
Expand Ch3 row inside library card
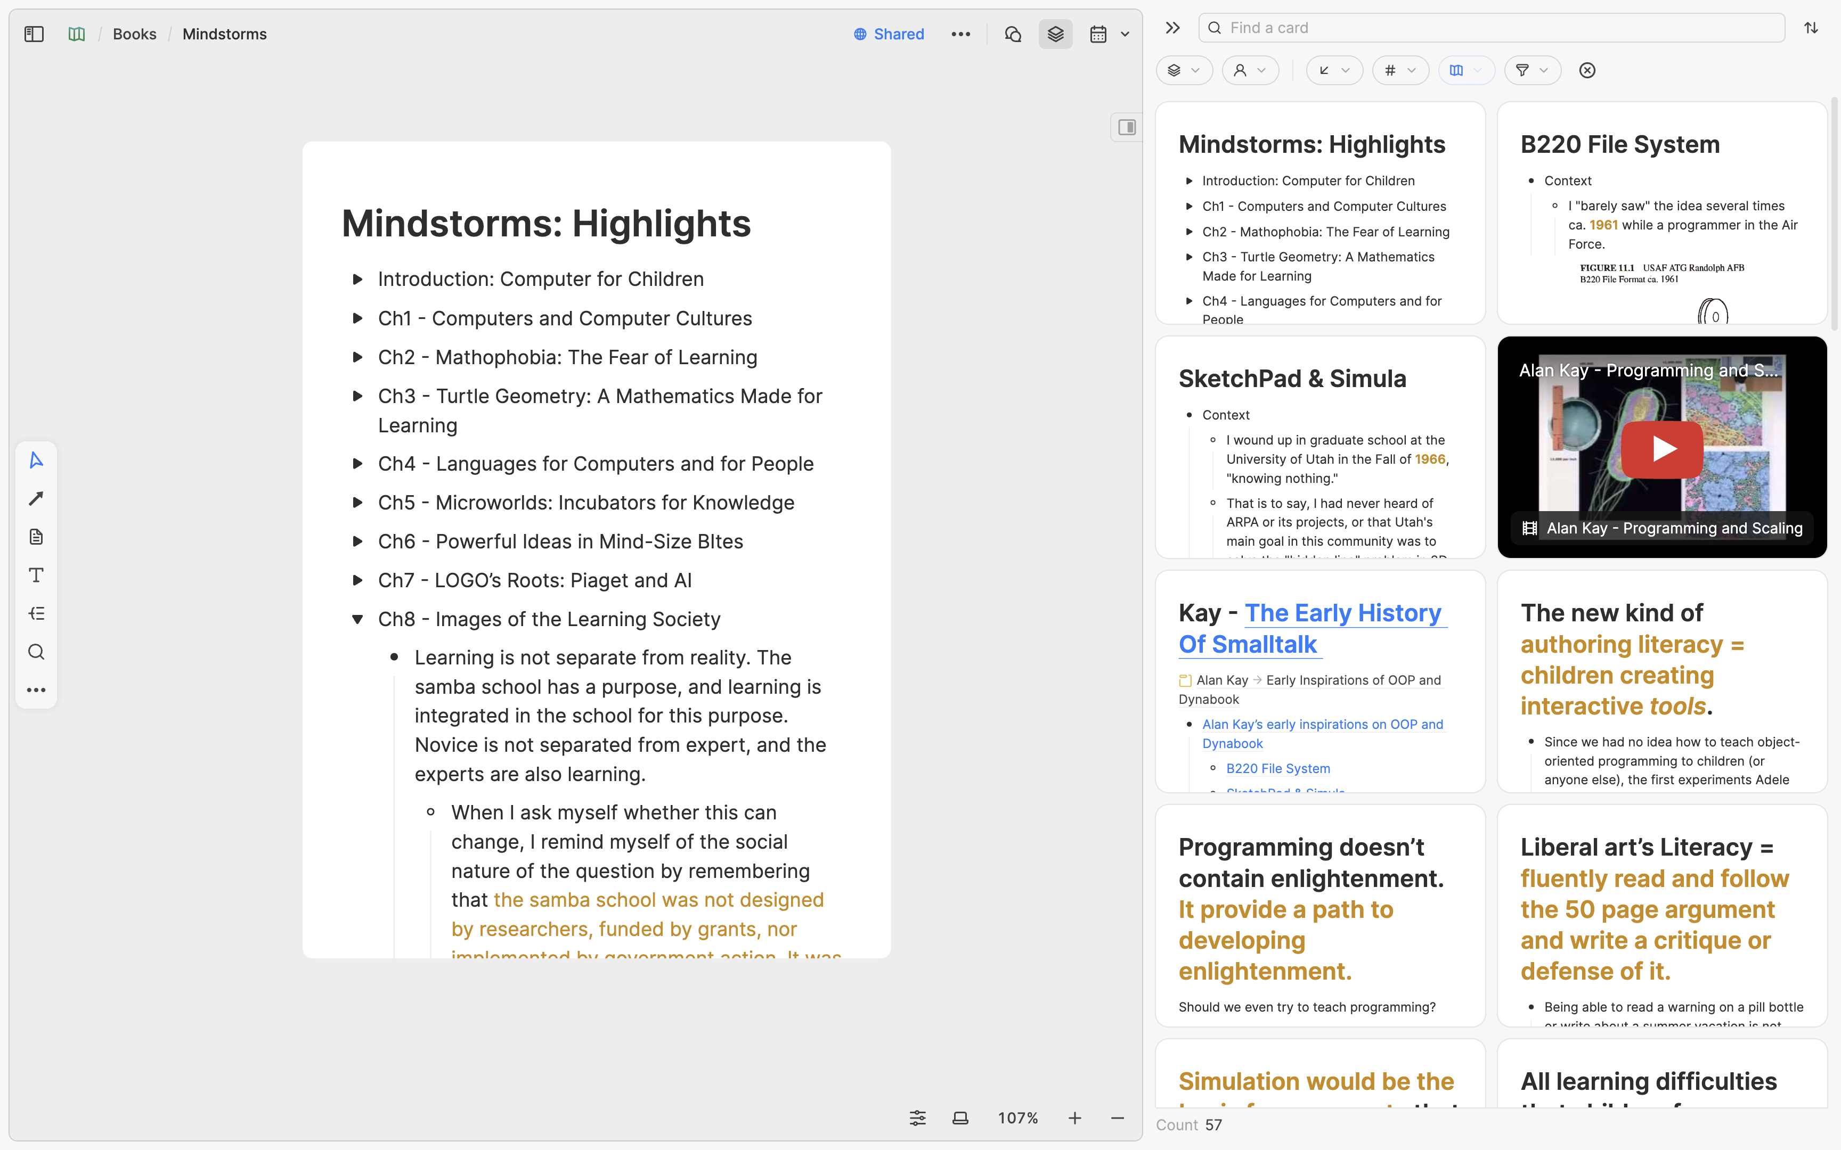coord(1189,257)
